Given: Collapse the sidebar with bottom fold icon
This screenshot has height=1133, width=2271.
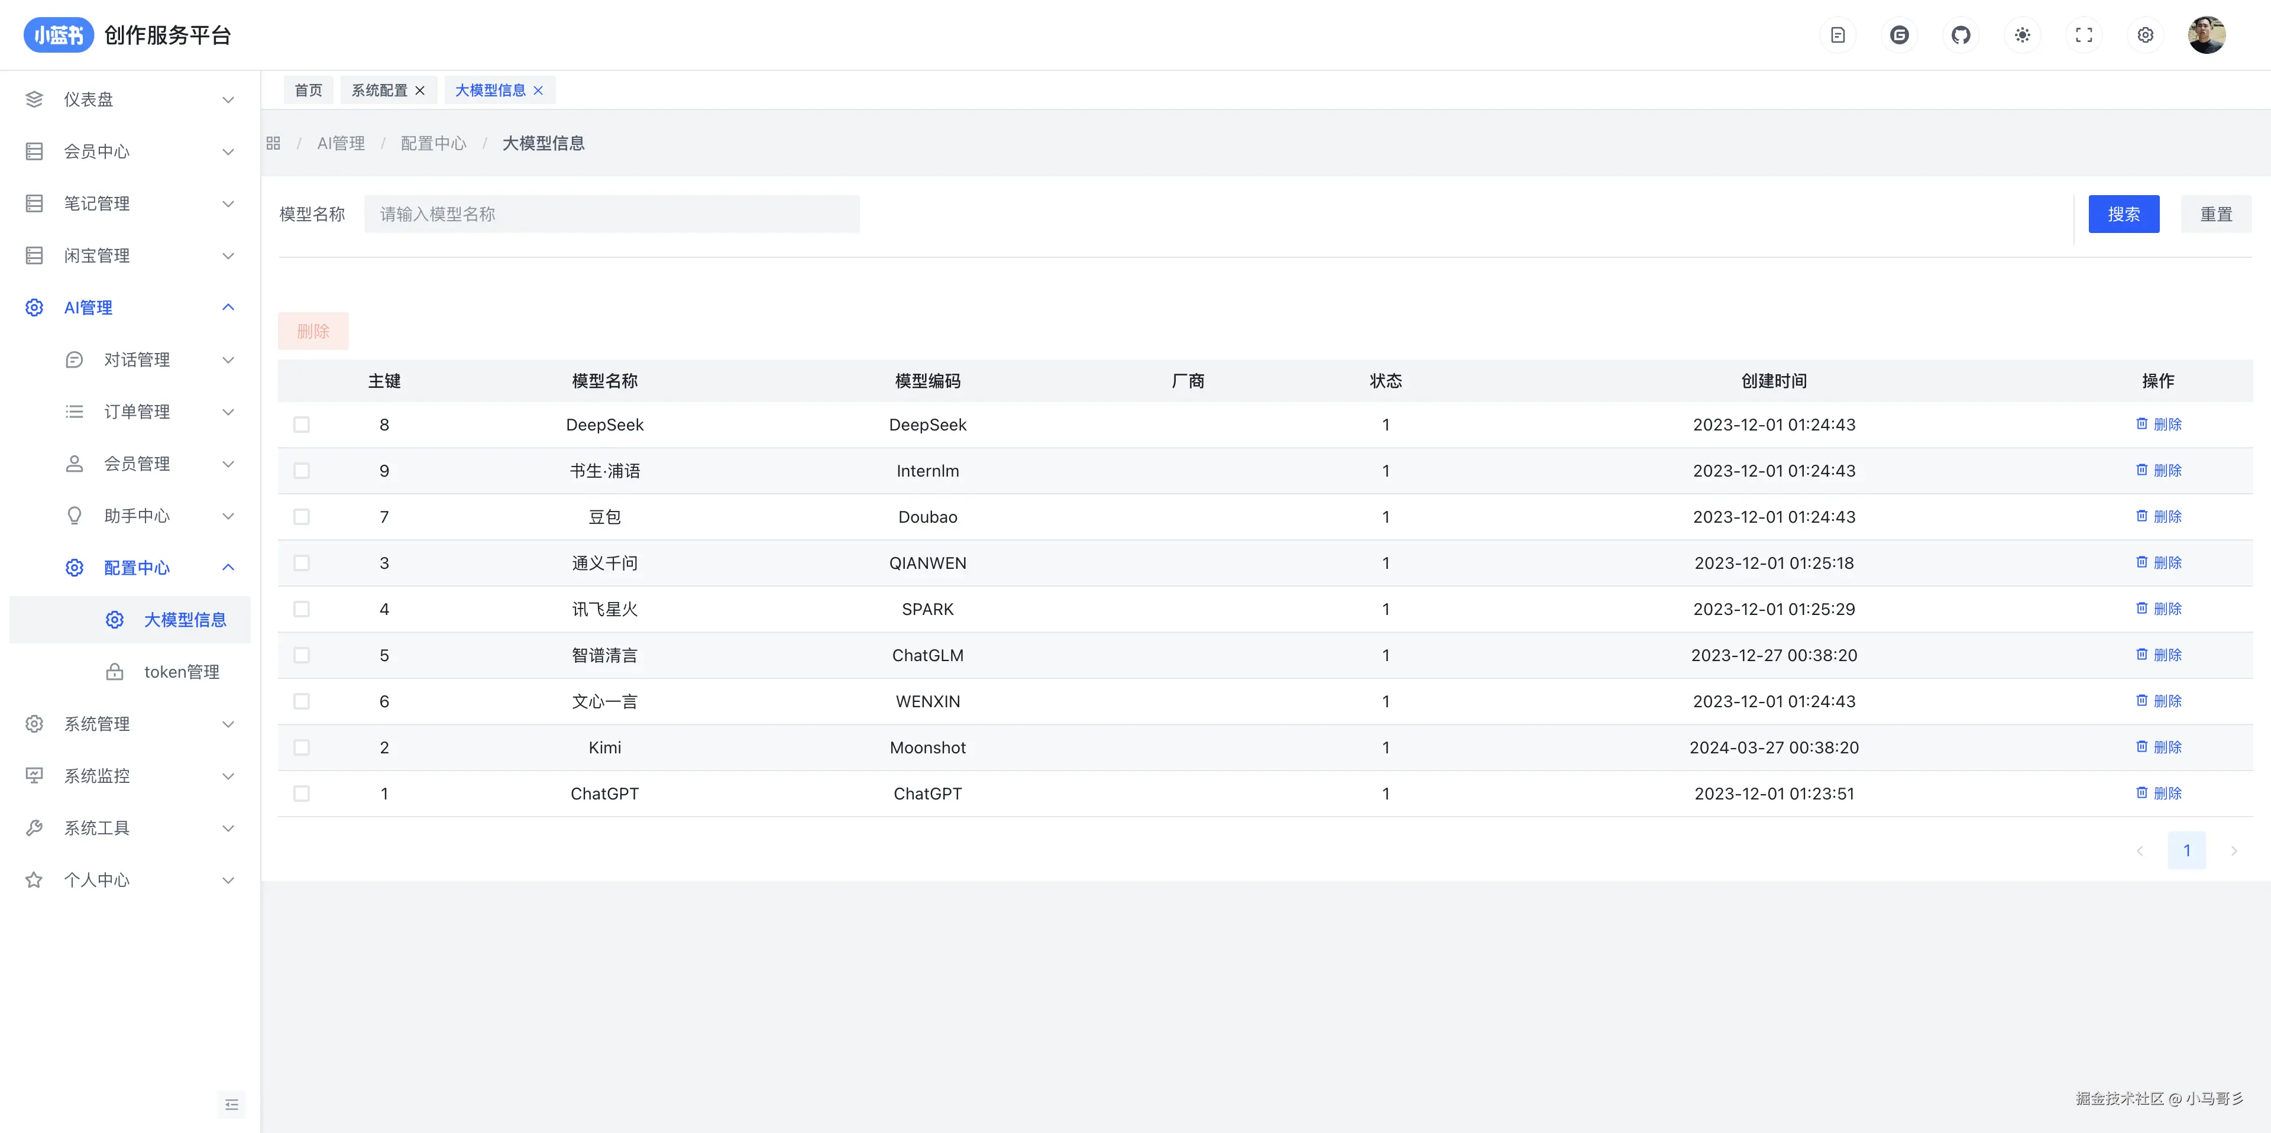Looking at the screenshot, I should 231,1104.
